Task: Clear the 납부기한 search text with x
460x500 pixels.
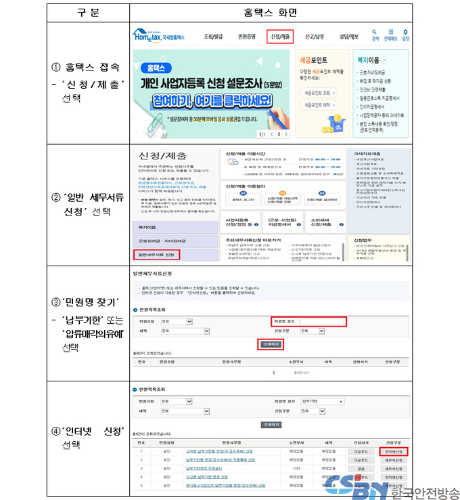Action: pos(341,402)
